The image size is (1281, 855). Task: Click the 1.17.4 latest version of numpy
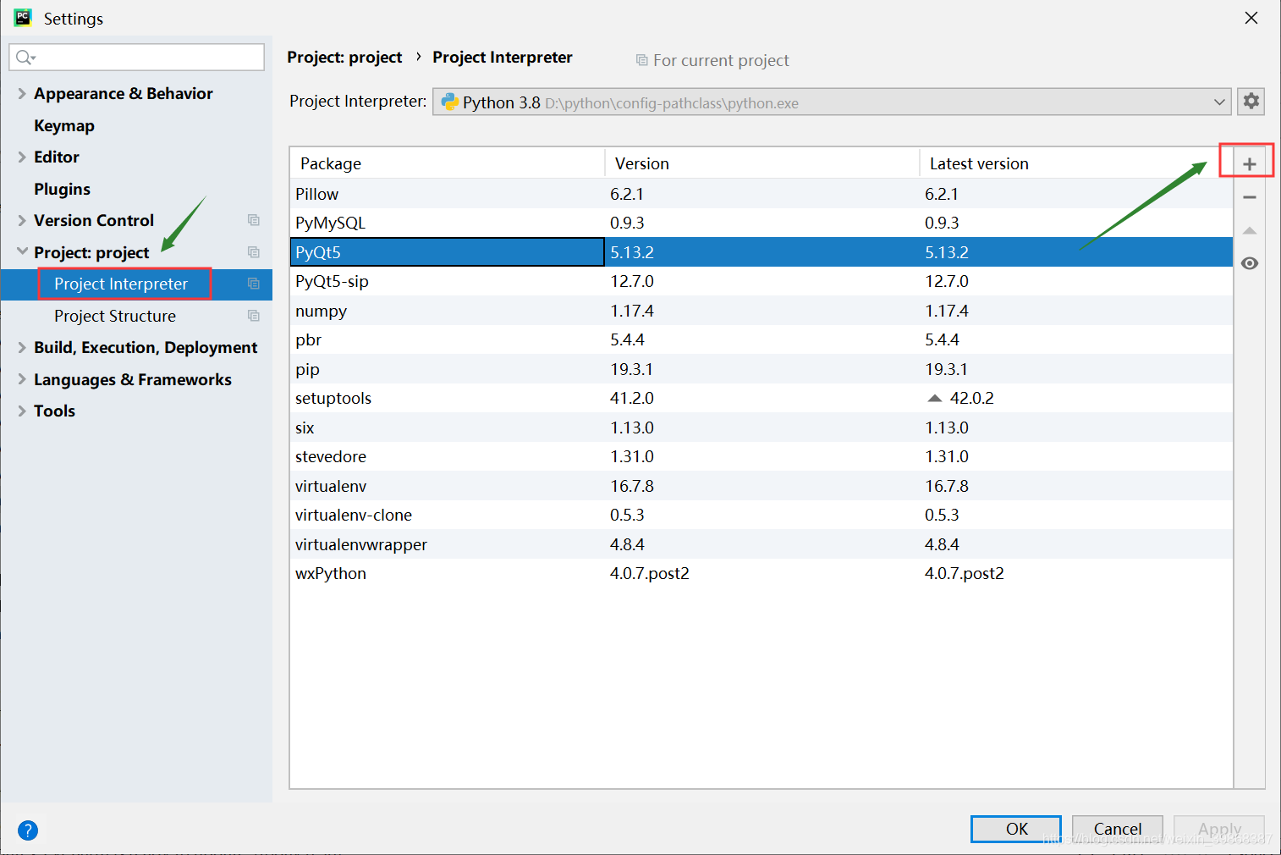[x=947, y=312]
